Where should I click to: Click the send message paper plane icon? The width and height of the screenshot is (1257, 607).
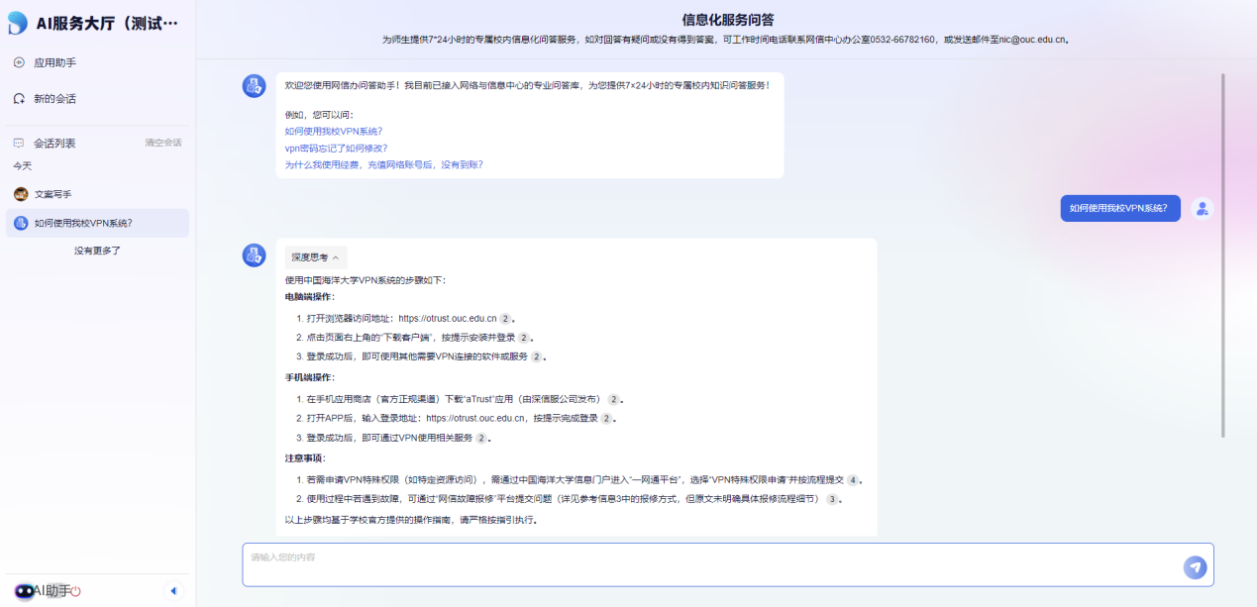pos(1196,566)
